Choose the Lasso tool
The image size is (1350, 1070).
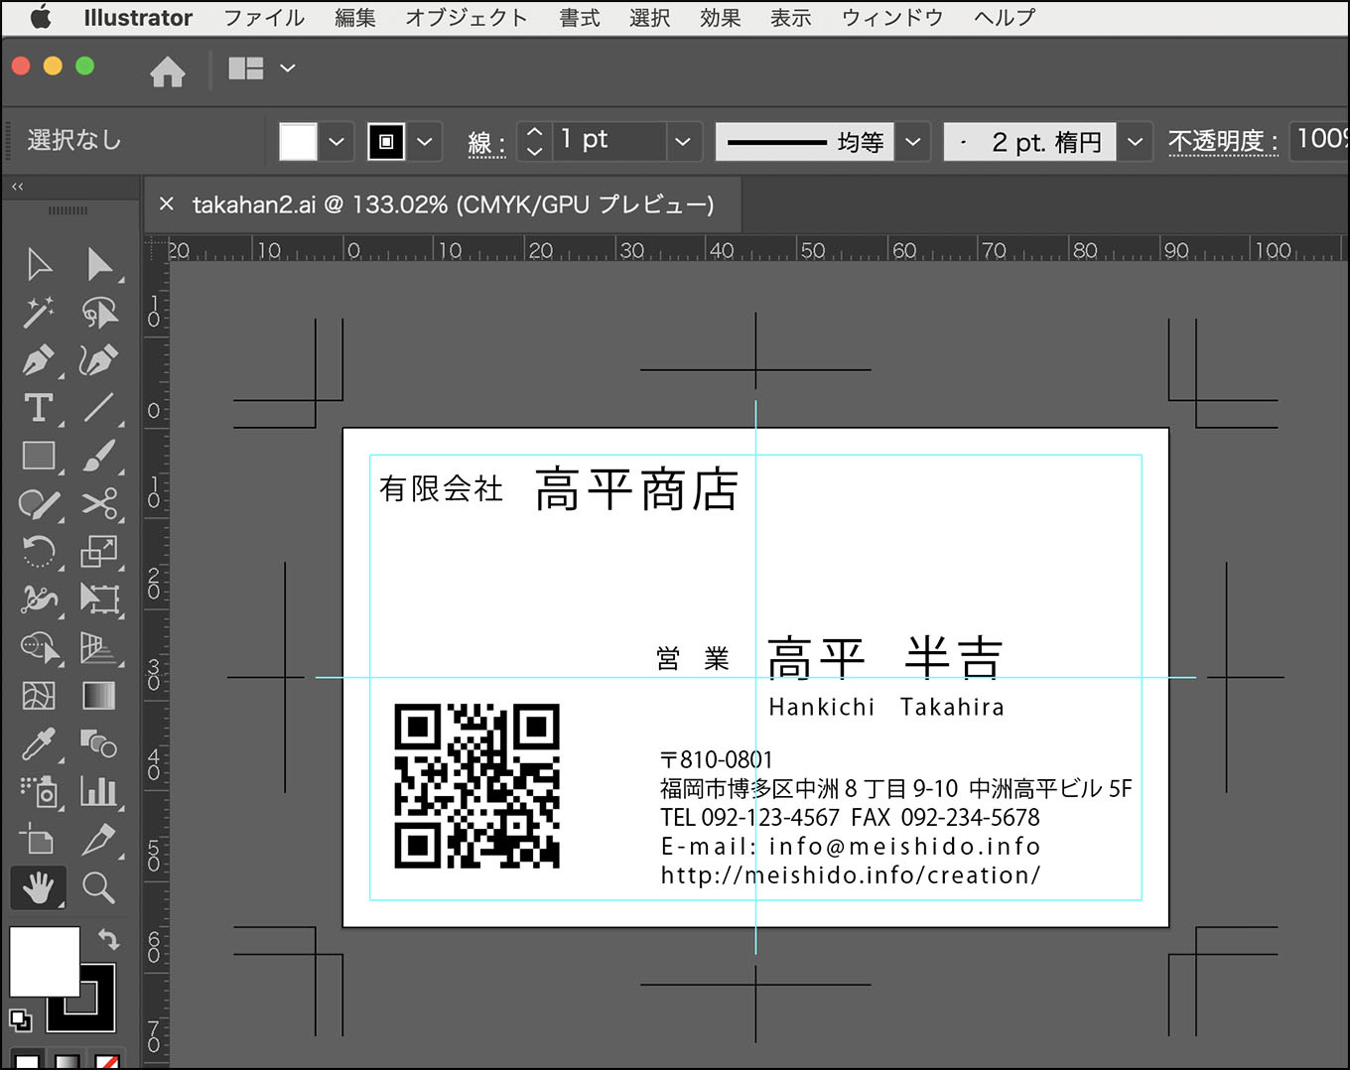[x=98, y=312]
